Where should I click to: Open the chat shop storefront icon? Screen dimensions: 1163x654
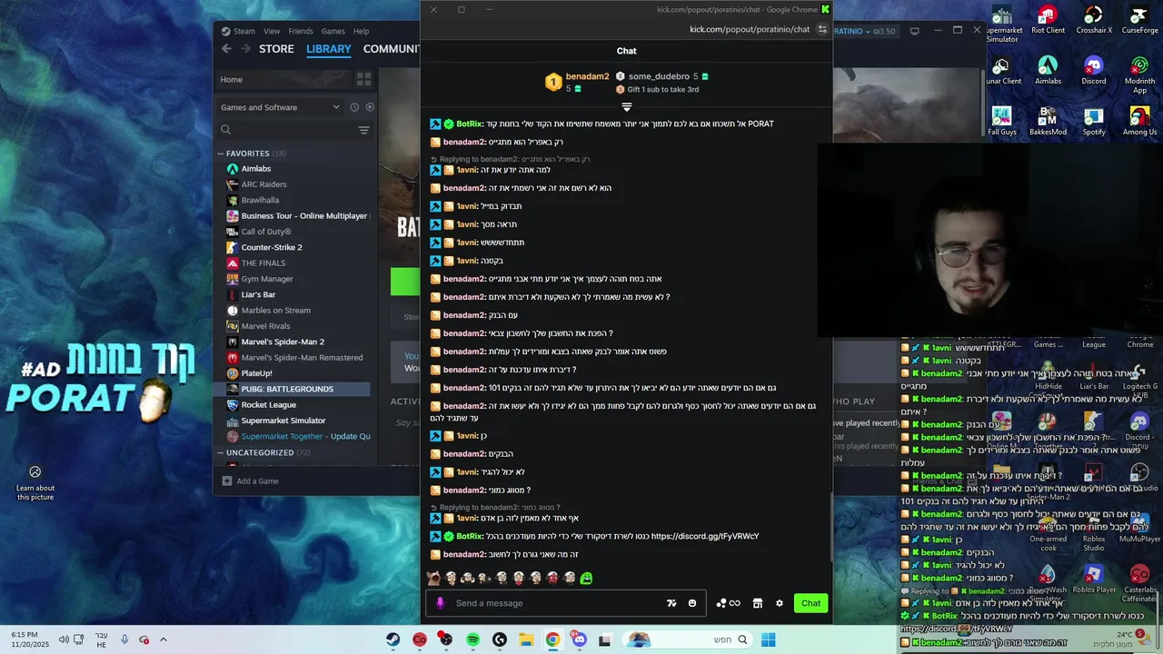[757, 603]
